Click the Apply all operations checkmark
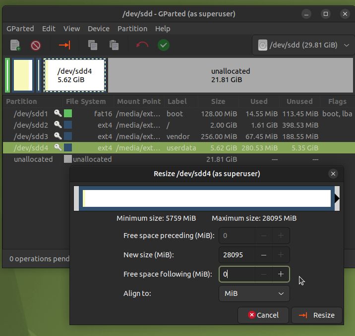The image size is (355, 336). click(x=164, y=45)
